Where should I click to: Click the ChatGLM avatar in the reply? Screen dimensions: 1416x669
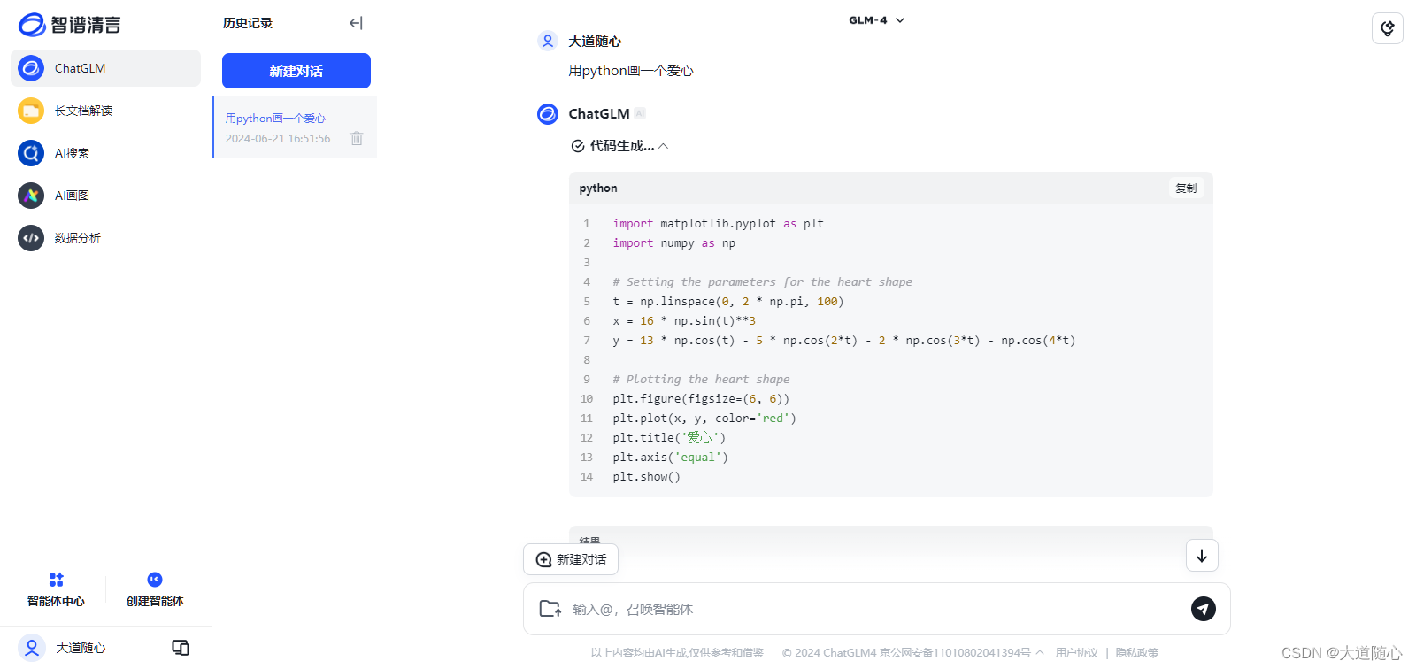[x=548, y=114]
